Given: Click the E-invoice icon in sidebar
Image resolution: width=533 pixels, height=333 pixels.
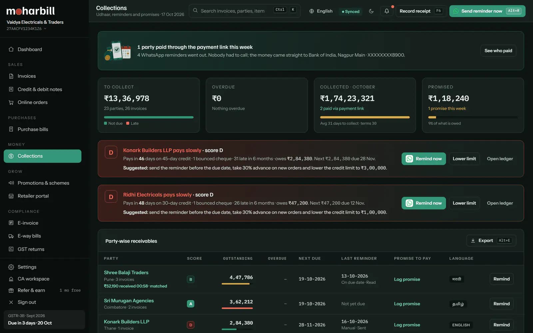Looking at the screenshot, I should [11, 223].
